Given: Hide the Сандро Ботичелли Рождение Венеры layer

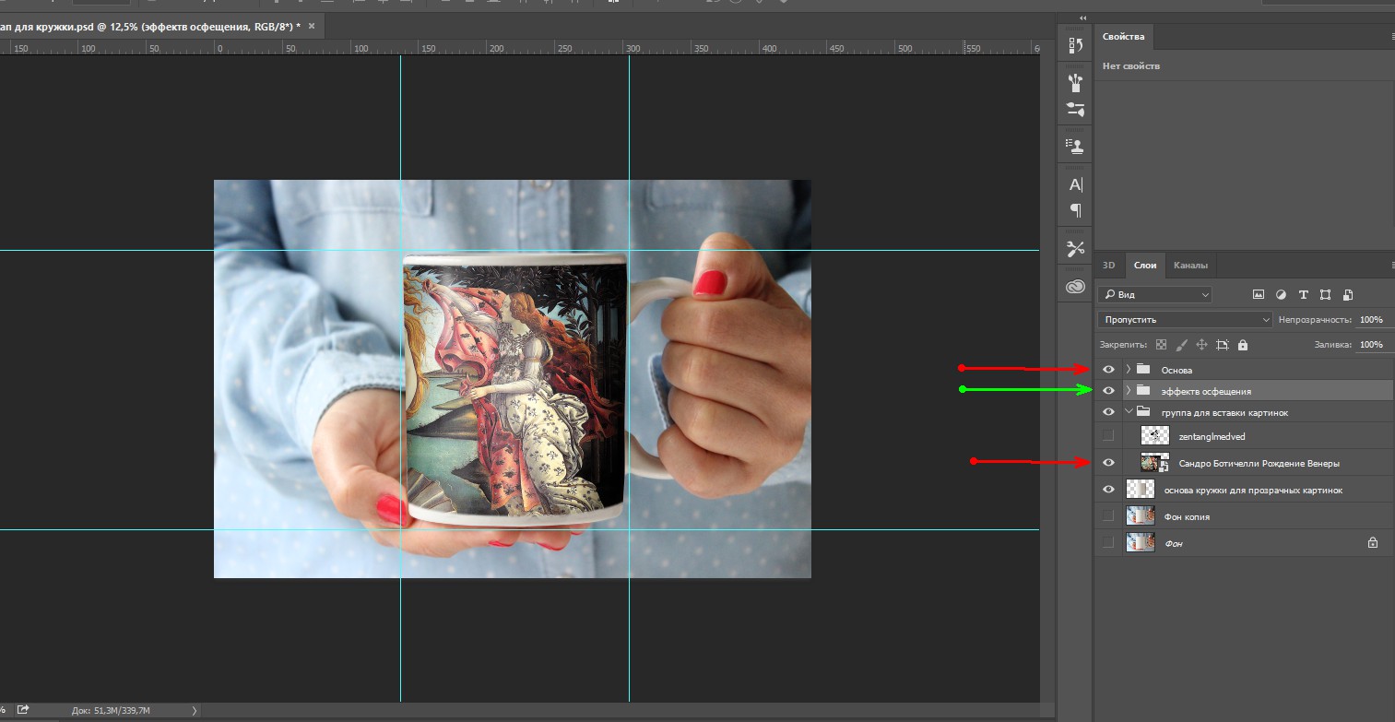Looking at the screenshot, I should pyautogui.click(x=1109, y=463).
